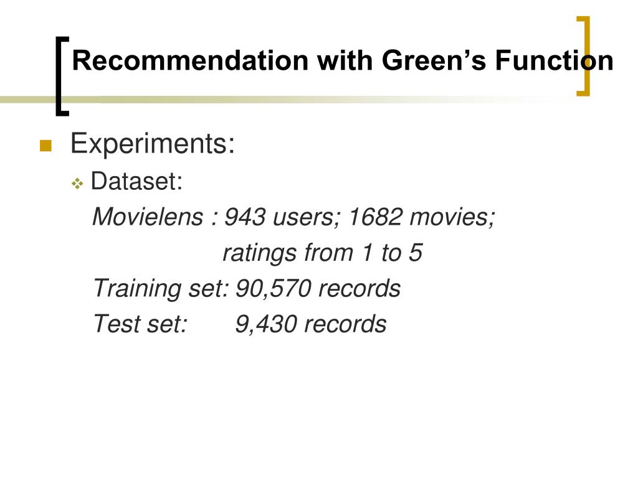The image size is (638, 478).
Task: Click the orange square bullet beside Experiments
Action: 45,146
